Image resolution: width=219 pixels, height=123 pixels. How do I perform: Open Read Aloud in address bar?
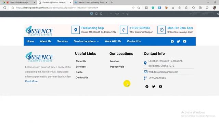tap(133, 8)
